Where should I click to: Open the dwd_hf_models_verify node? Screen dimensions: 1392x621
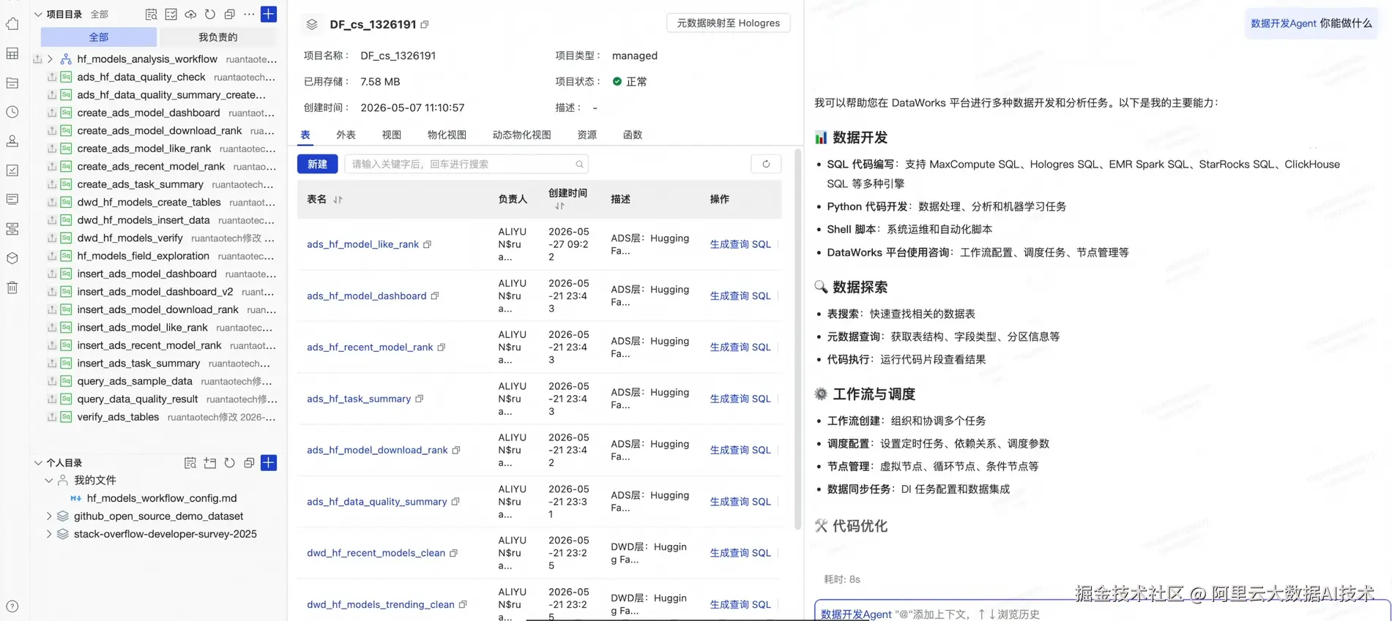(130, 238)
